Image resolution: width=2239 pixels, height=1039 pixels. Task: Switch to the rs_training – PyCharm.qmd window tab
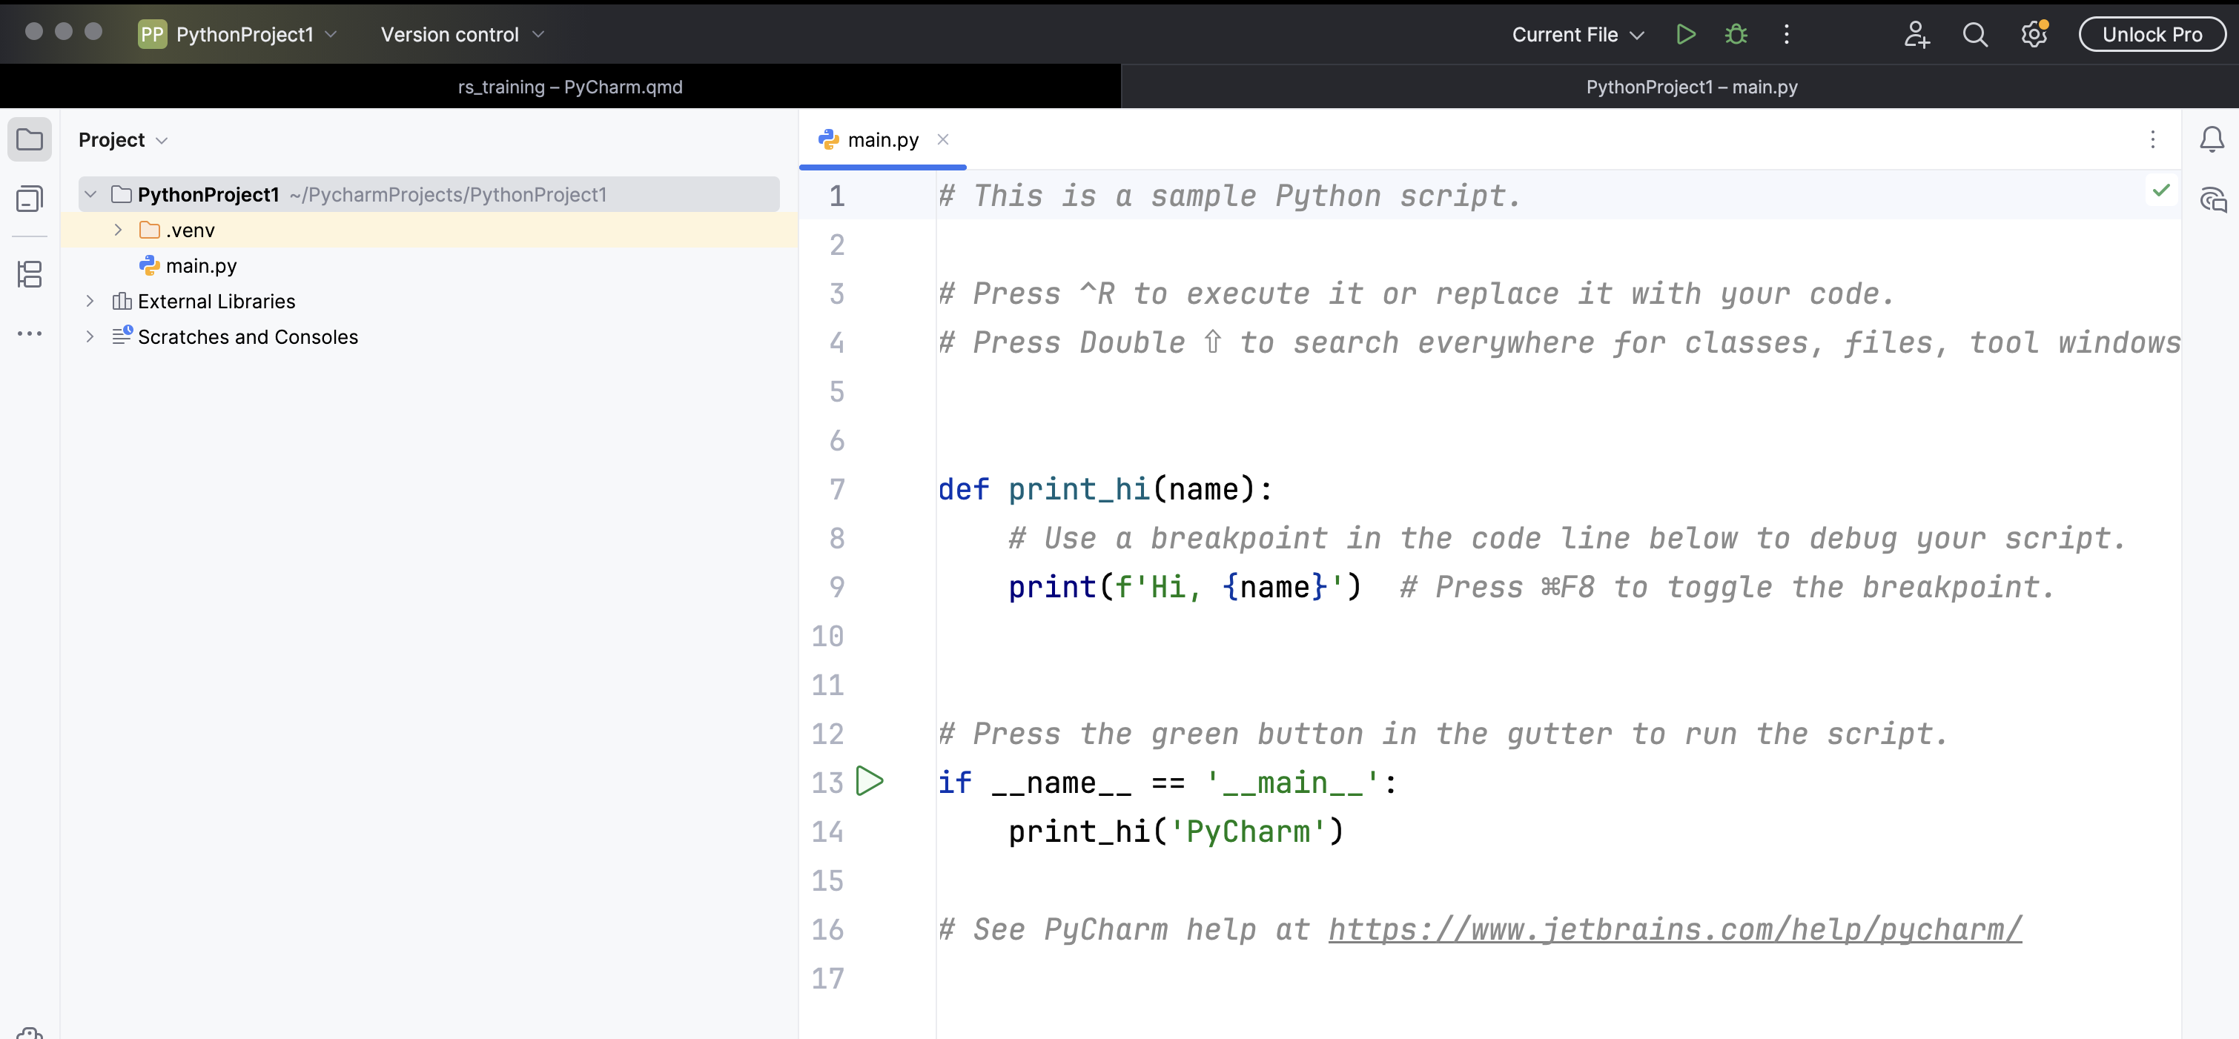pos(569,87)
